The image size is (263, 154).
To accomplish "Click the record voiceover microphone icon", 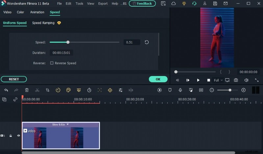I will pyautogui.click(x=180, y=90).
